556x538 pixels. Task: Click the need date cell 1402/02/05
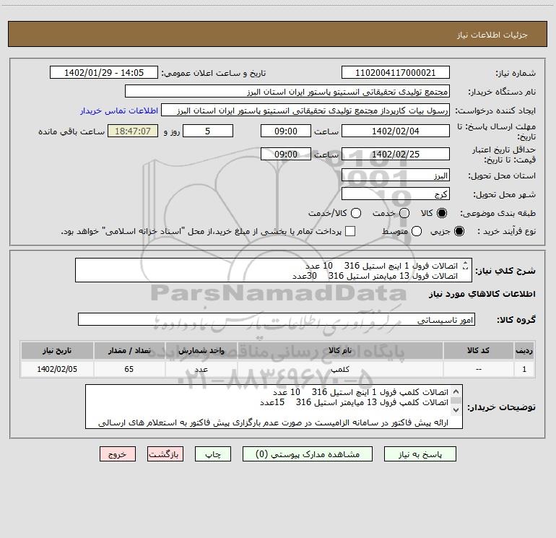click(57, 369)
